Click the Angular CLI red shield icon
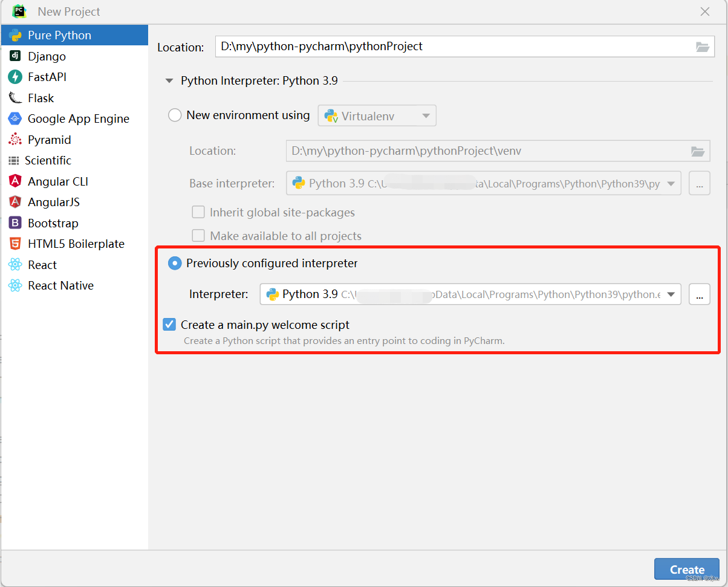 [15, 181]
